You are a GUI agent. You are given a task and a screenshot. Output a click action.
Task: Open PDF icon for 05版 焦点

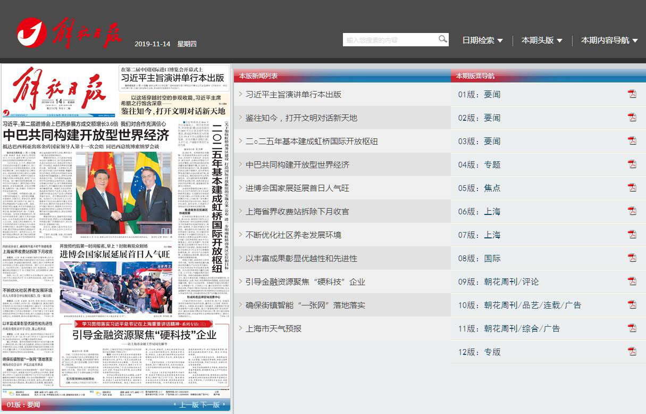pos(632,188)
